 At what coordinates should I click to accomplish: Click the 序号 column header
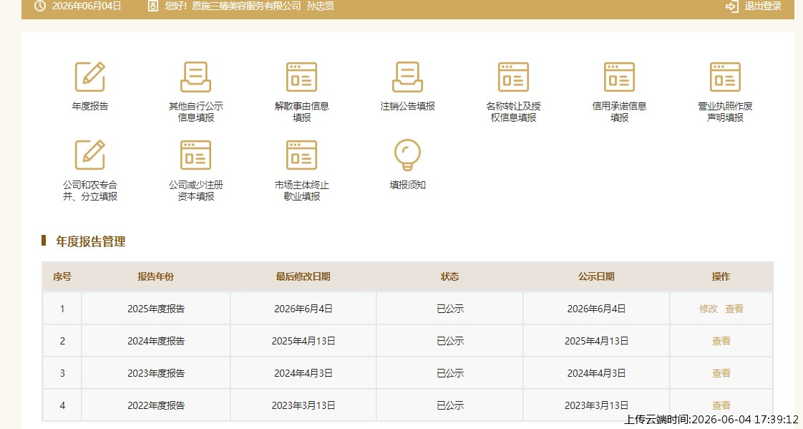(x=62, y=276)
